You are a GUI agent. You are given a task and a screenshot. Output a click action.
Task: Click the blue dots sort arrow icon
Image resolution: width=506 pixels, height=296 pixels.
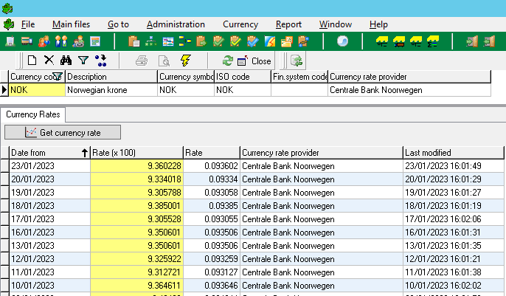(x=100, y=61)
